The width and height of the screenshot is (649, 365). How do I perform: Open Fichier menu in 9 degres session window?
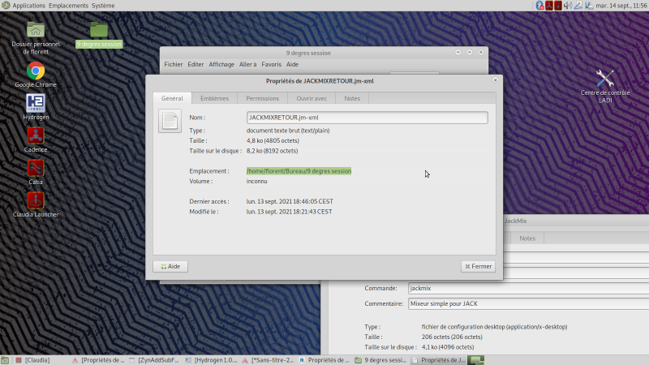click(x=173, y=64)
